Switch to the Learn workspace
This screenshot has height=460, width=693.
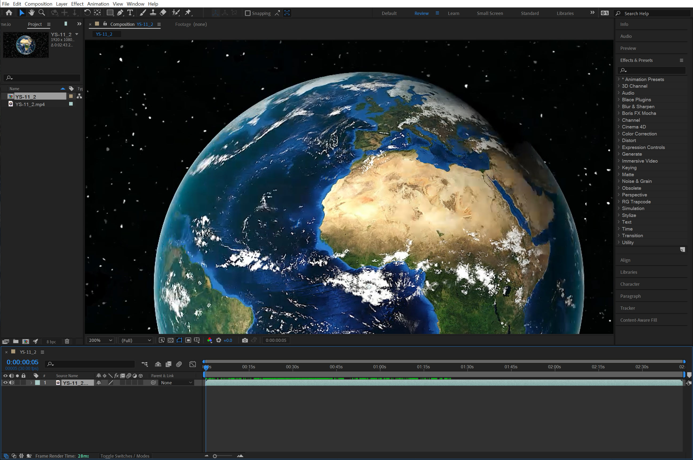(453, 13)
